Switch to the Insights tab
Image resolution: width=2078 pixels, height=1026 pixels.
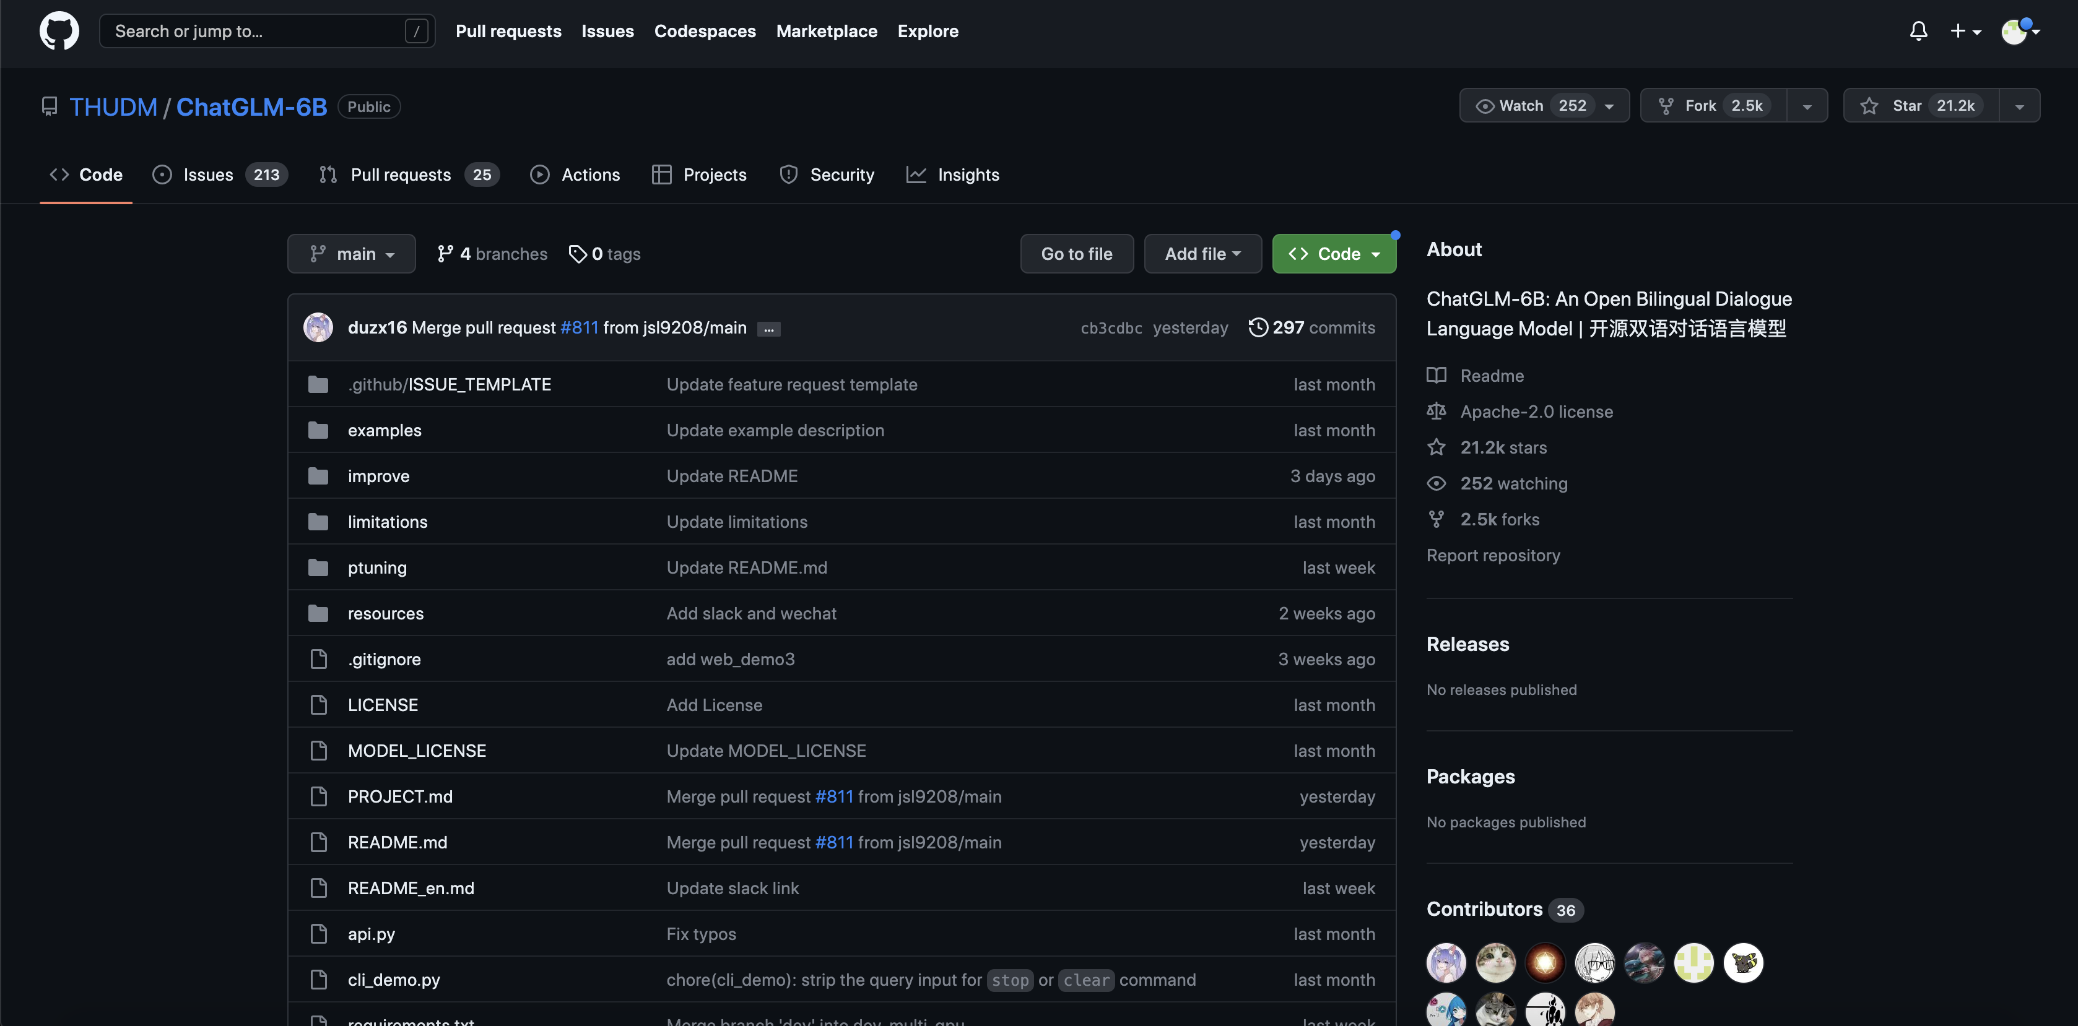pos(953,174)
